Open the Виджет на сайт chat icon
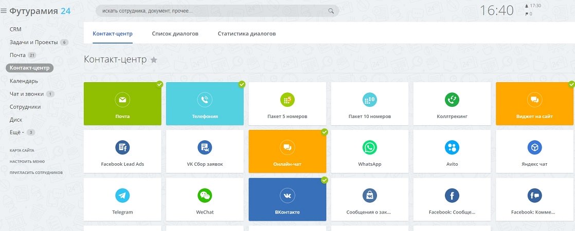Image resolution: width=575 pixels, height=231 pixels. (534, 100)
